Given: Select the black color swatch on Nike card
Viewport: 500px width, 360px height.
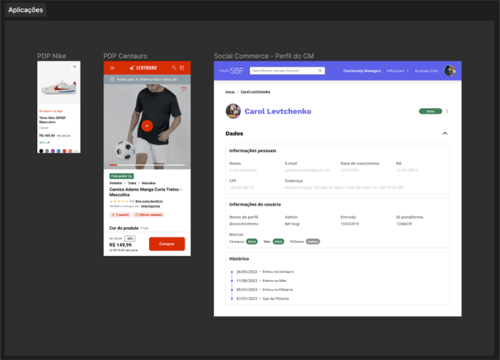Looking at the screenshot, I should point(41,151).
